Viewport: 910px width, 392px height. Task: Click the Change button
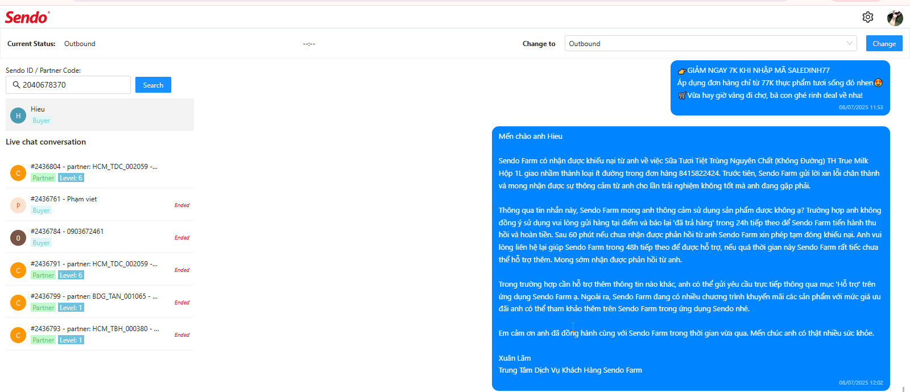(x=884, y=44)
